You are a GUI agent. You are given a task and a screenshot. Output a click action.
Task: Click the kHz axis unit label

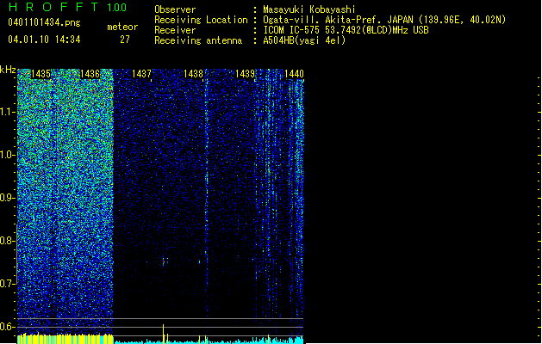(8, 70)
